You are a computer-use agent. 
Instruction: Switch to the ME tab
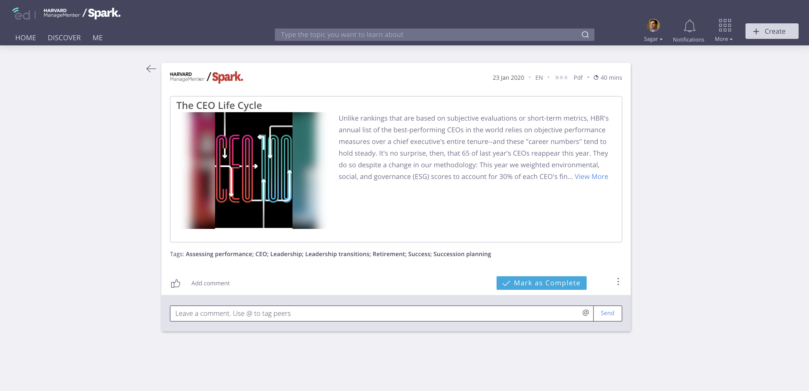click(98, 38)
